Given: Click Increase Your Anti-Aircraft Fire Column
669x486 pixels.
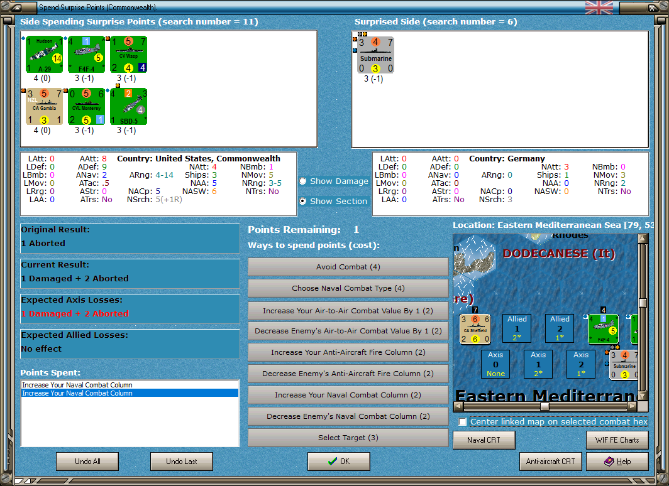Looking at the screenshot, I should point(348,352).
